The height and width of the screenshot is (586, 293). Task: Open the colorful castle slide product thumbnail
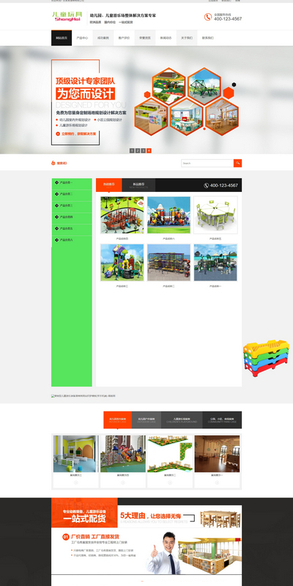click(x=168, y=215)
